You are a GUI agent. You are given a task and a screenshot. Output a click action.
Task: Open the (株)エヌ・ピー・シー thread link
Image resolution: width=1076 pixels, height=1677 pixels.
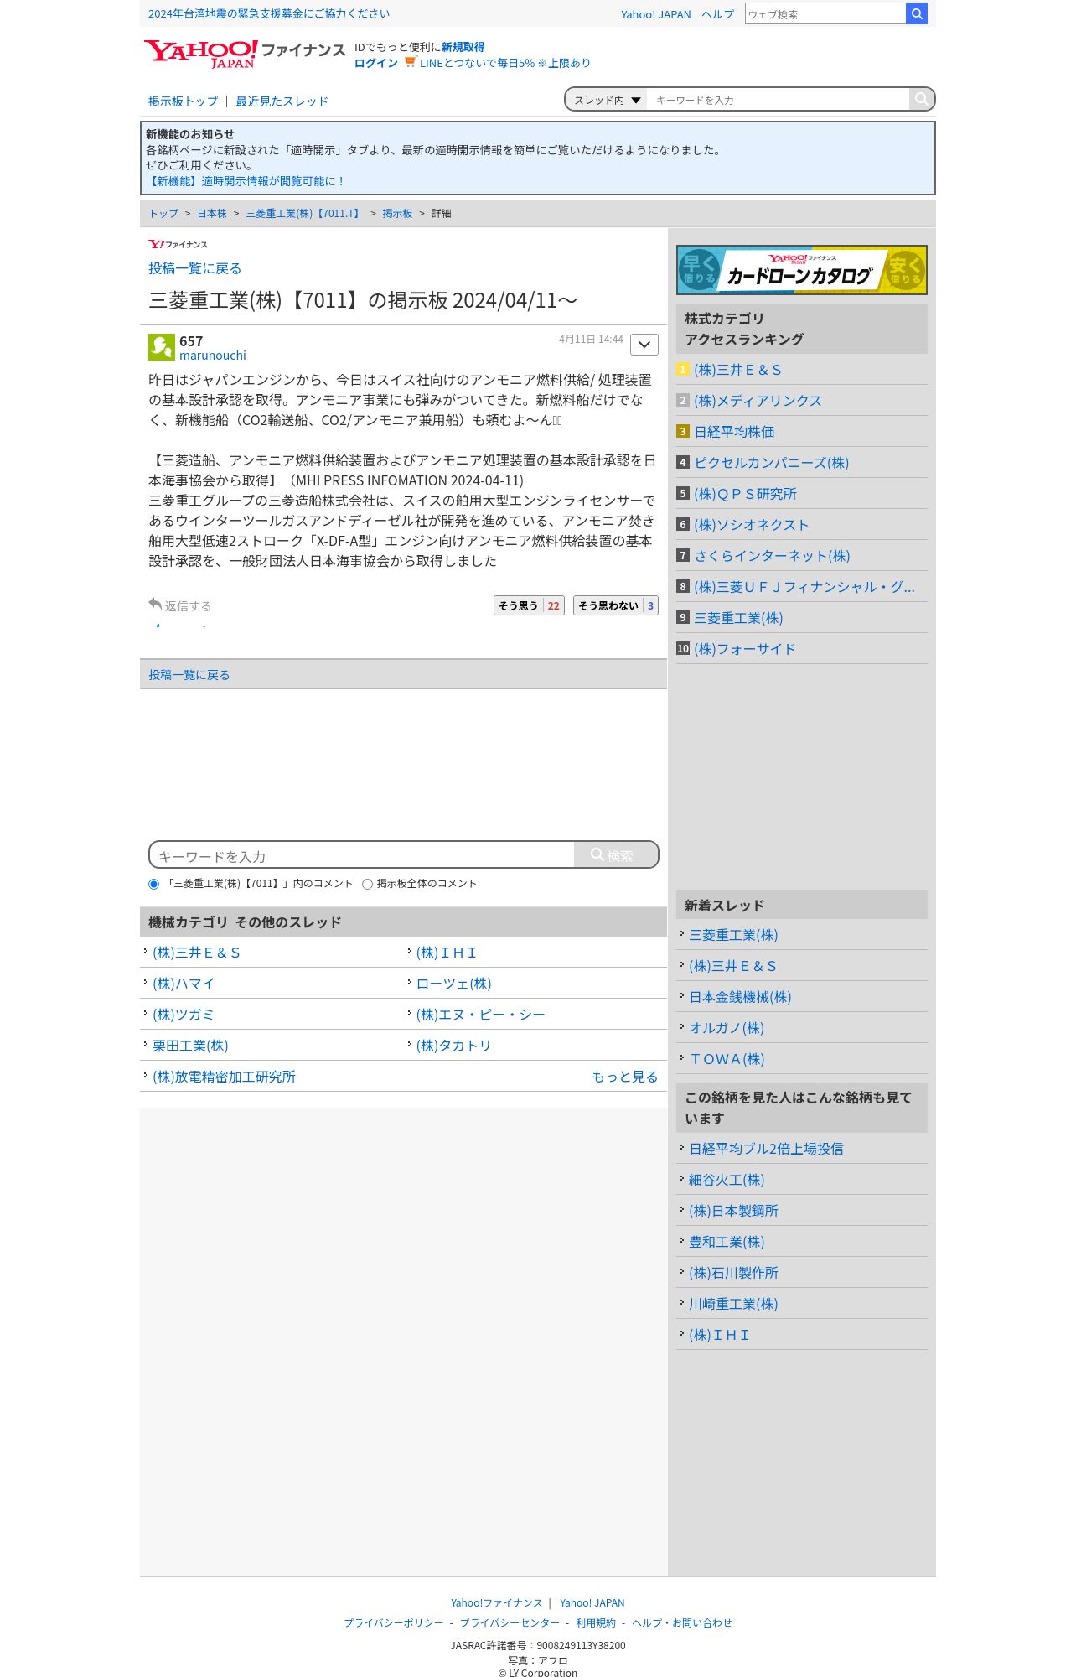tap(481, 1015)
